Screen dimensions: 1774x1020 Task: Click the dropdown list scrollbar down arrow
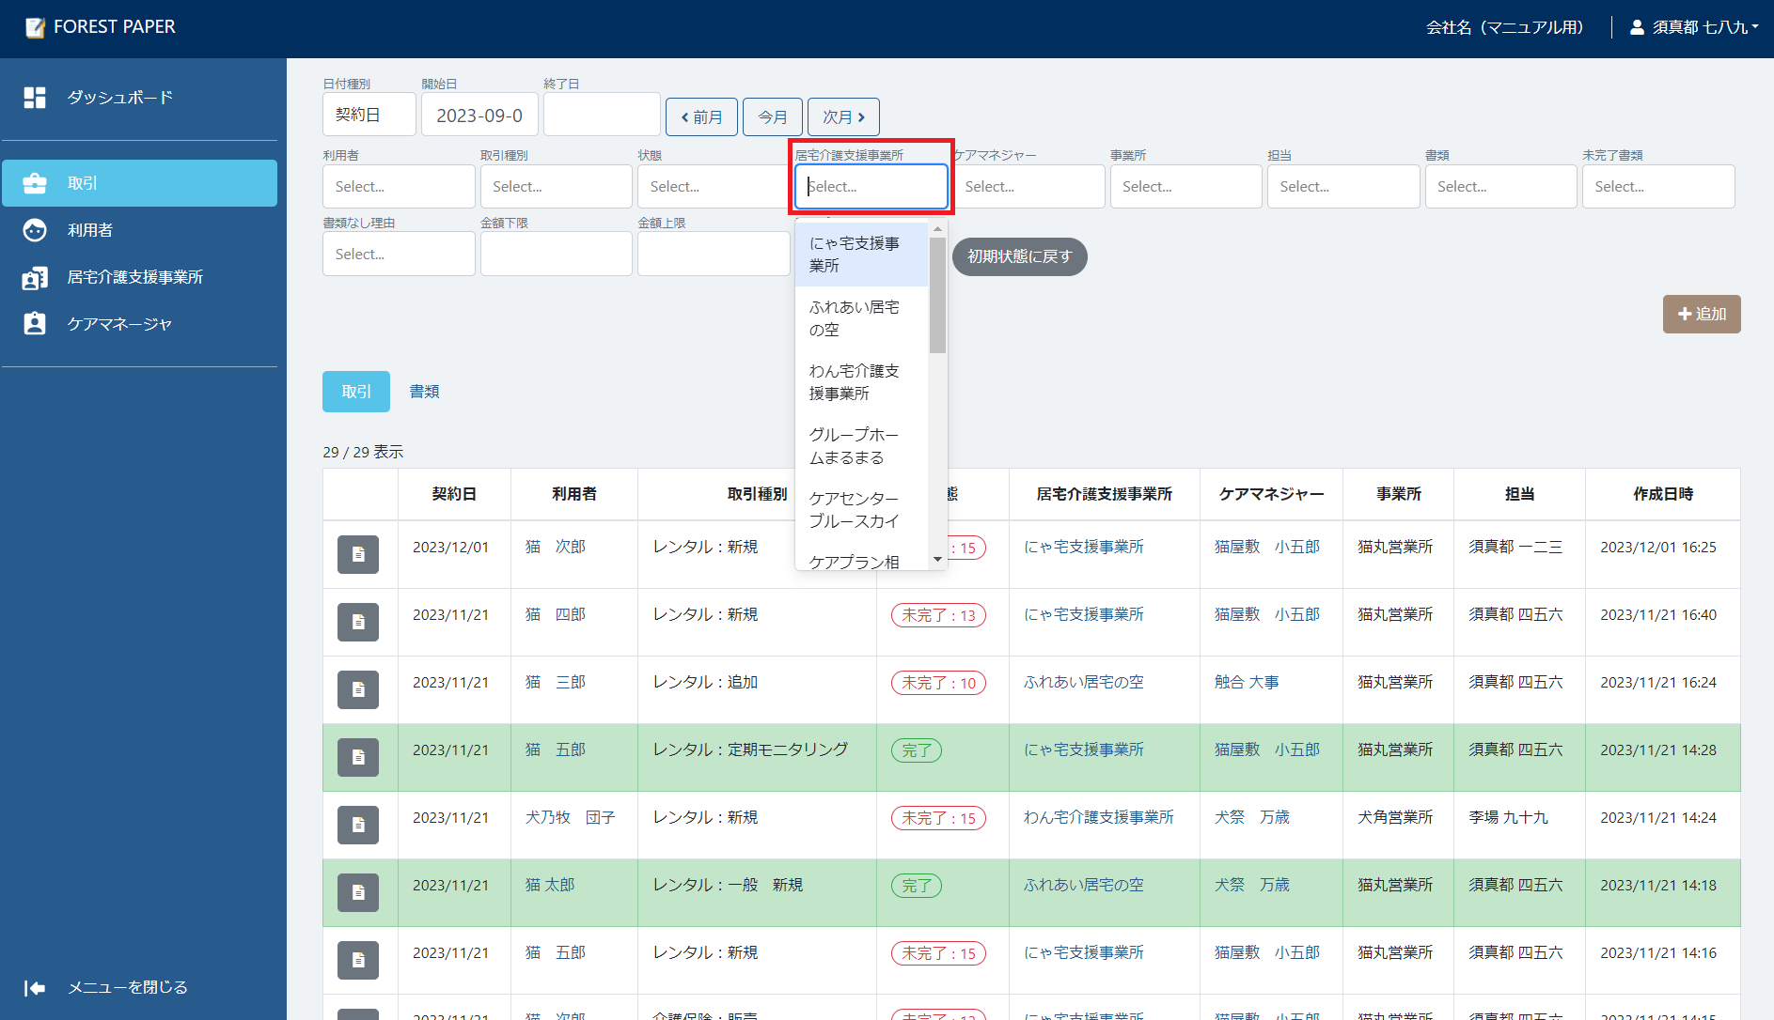(x=937, y=560)
